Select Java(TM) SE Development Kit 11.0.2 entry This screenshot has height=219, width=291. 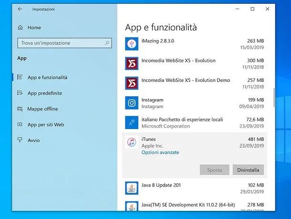188,205
